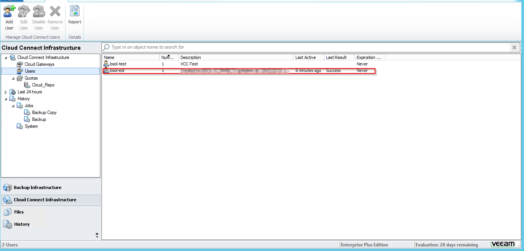Image resolution: width=524 pixels, height=251 pixels.
Task: Select Cloud Connect Infrastructure root in tree
Action: click(43, 57)
